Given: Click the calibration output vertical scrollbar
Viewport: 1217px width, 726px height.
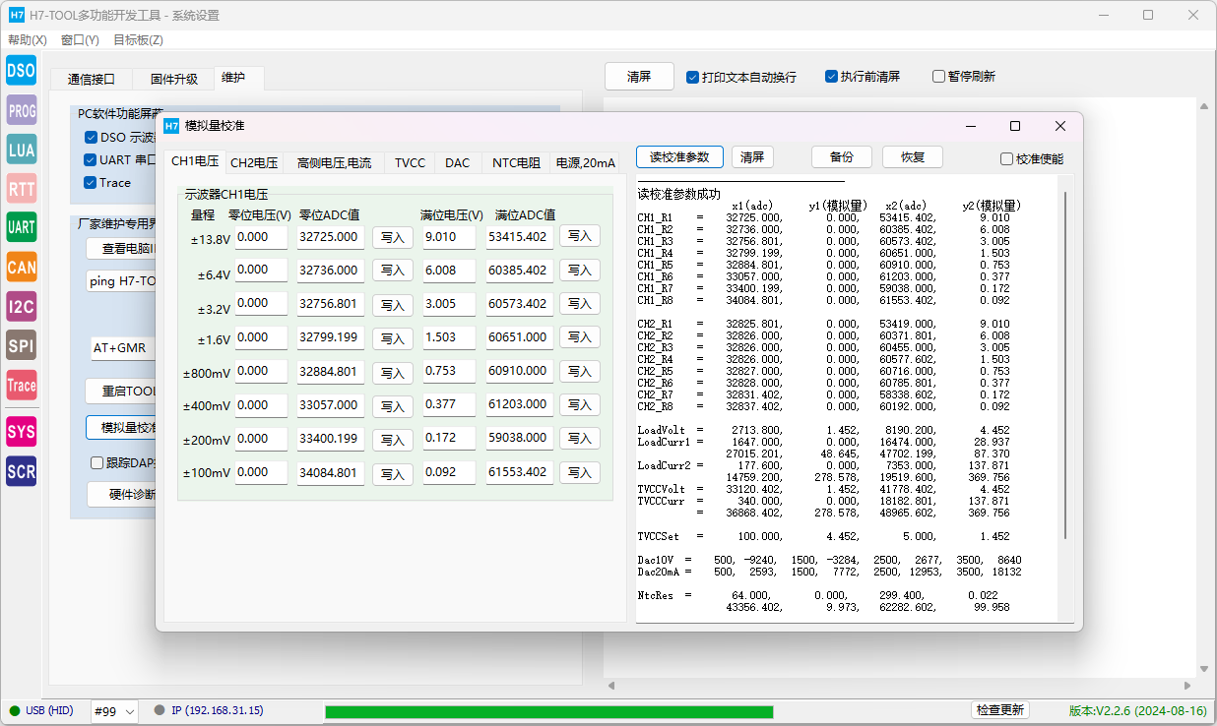Looking at the screenshot, I should point(1066,366).
